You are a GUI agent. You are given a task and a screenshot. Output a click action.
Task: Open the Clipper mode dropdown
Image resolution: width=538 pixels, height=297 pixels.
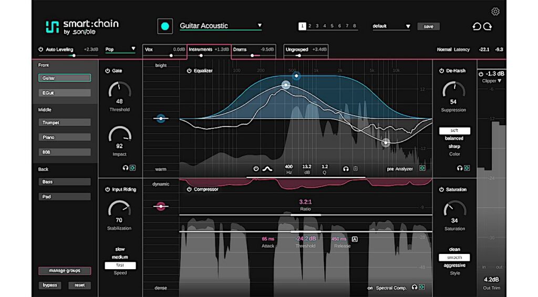click(x=492, y=81)
